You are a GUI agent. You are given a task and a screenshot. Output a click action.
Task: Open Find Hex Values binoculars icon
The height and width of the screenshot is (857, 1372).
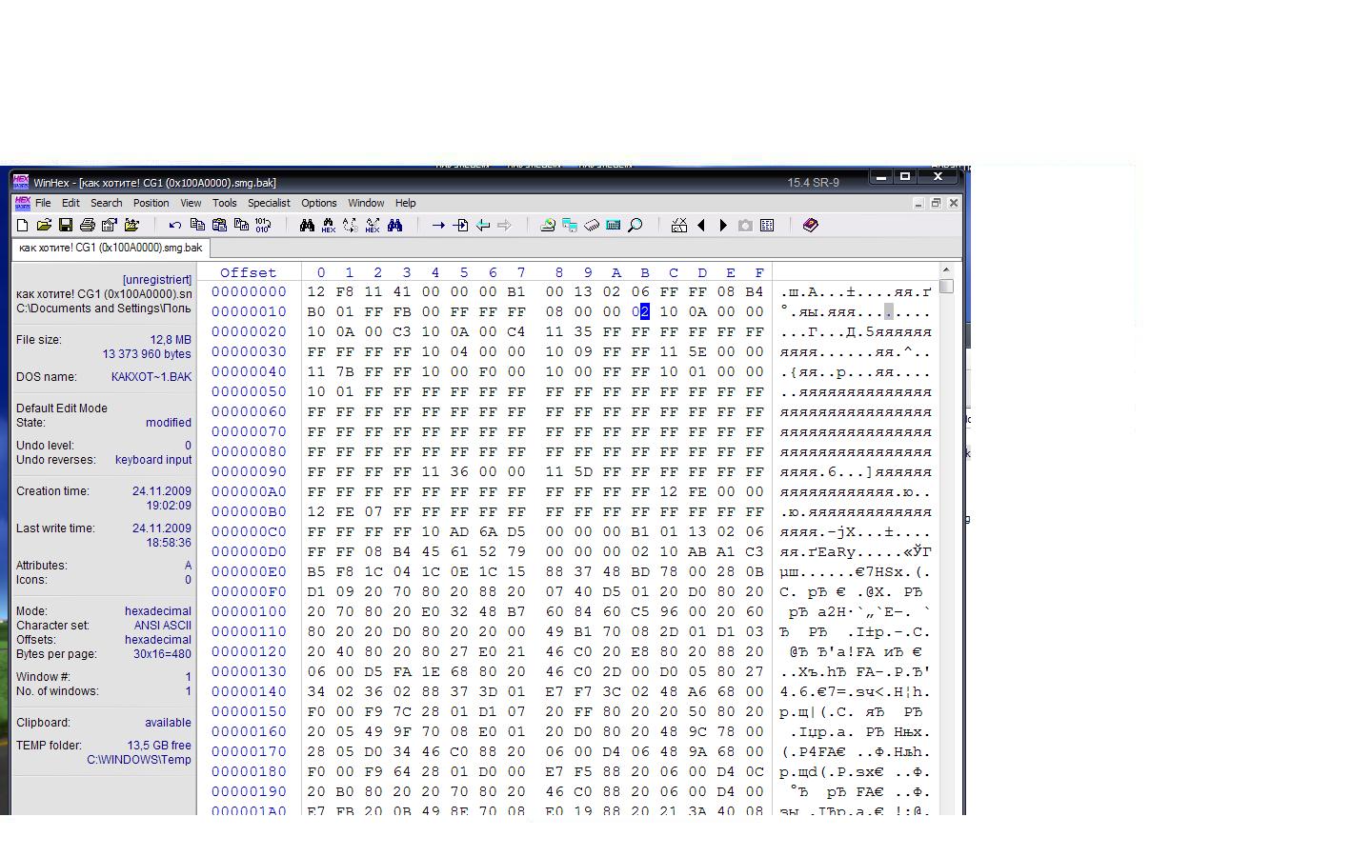click(329, 226)
